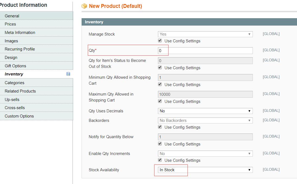
Task: Toggle Use Config Settings for Minimum Qty Allowed
Action: 160,84
